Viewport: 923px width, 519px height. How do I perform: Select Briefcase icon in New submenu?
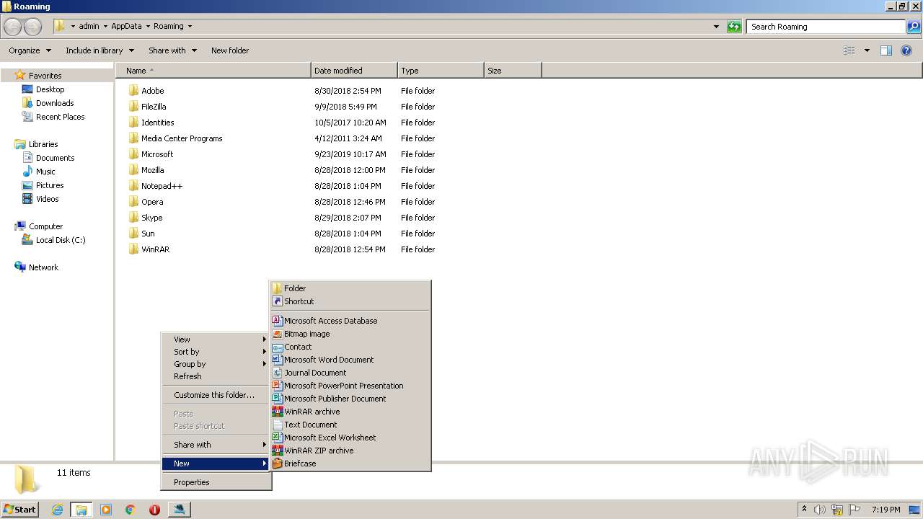click(277, 463)
